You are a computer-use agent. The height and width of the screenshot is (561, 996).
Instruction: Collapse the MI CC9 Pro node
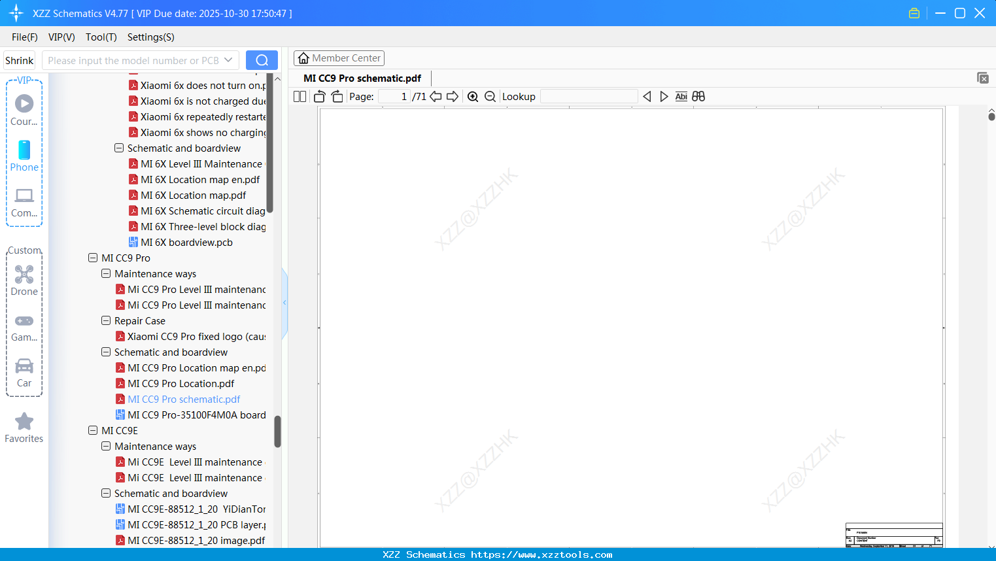[93, 258]
